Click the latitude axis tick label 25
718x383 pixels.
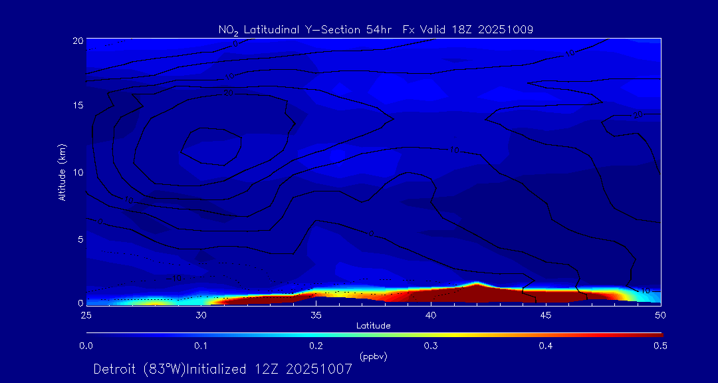click(x=86, y=315)
